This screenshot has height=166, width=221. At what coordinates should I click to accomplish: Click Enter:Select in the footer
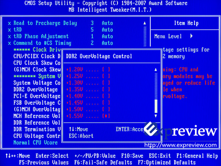click(52, 156)
